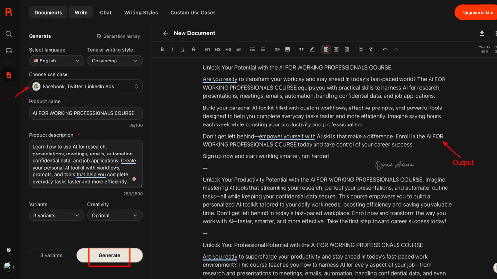Click the New Document title
This screenshot has height=279, width=497.
click(194, 33)
